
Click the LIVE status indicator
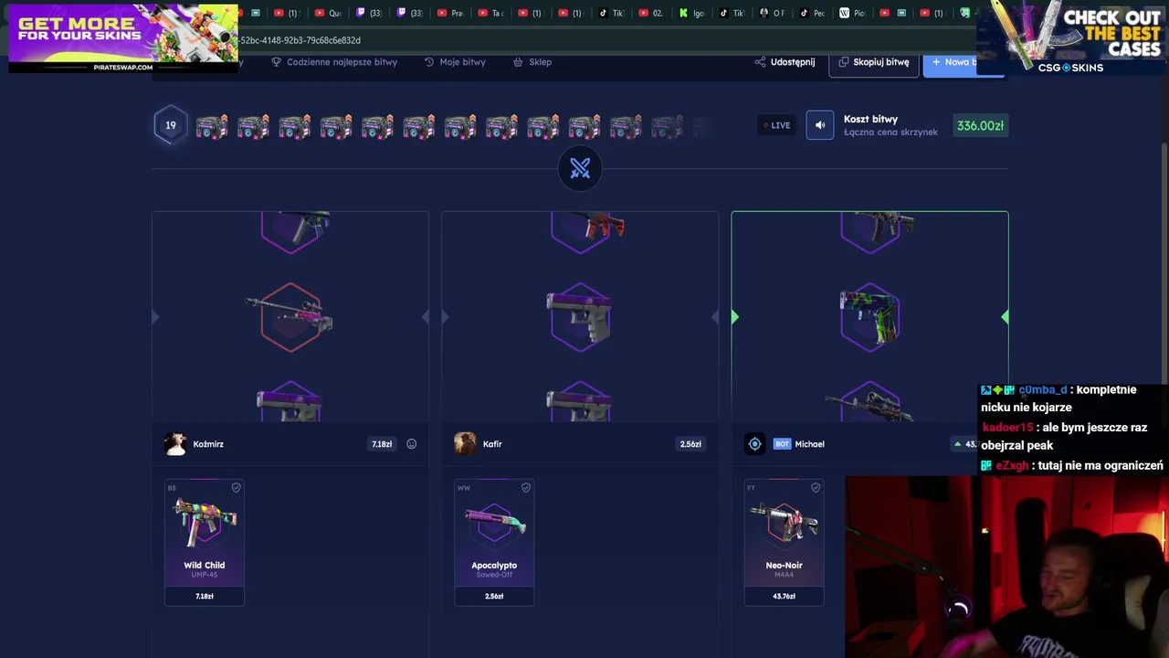pyautogui.click(x=775, y=125)
